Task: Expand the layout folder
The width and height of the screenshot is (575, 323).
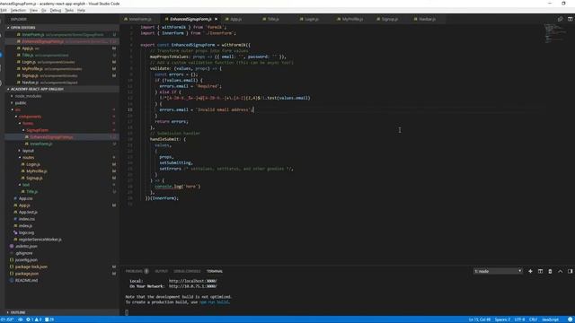Action: (x=20, y=151)
